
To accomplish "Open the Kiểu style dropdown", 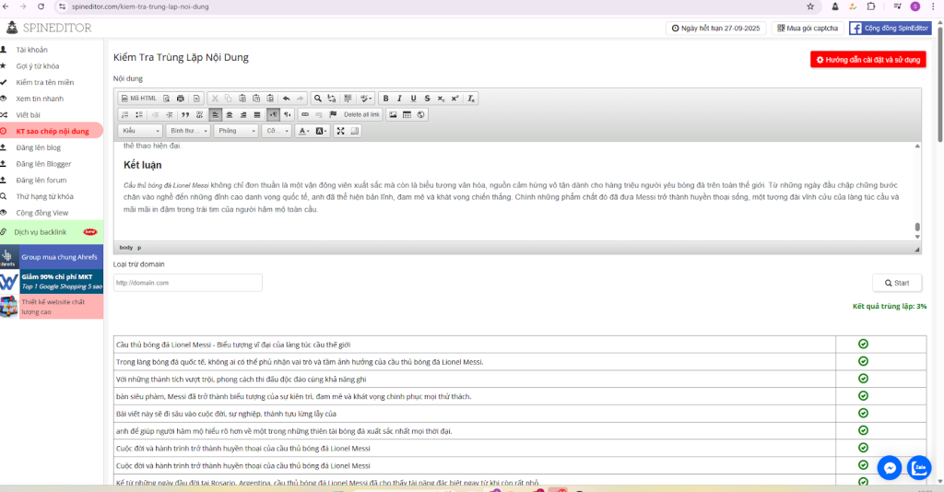I will 140,131.
